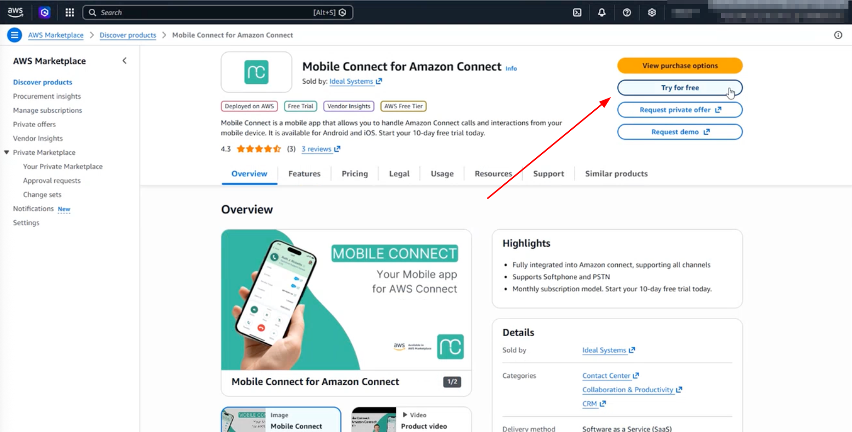The height and width of the screenshot is (432, 852).
Task: Go to the Resources tab
Action: (x=493, y=174)
